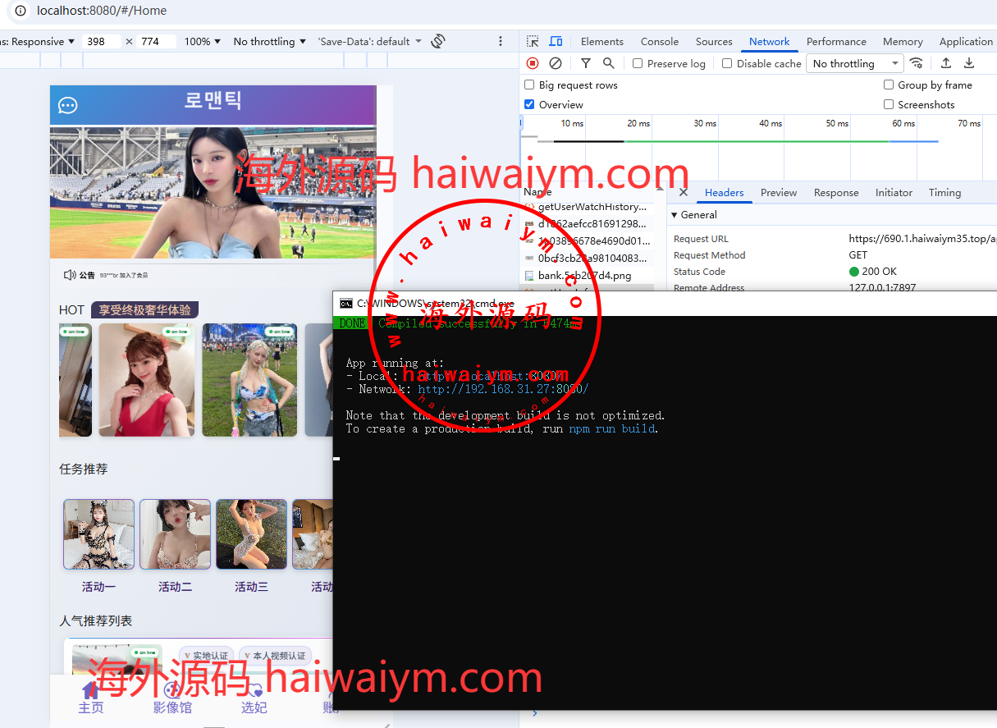Open the Response tab
997x728 pixels.
(x=835, y=193)
